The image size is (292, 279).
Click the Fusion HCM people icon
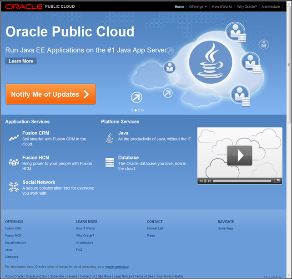pos(14,162)
